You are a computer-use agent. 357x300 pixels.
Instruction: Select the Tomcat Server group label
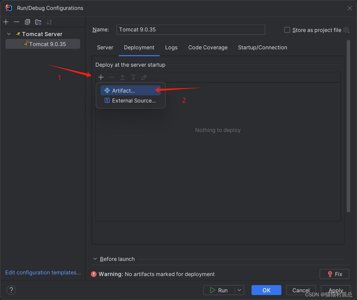[42, 34]
